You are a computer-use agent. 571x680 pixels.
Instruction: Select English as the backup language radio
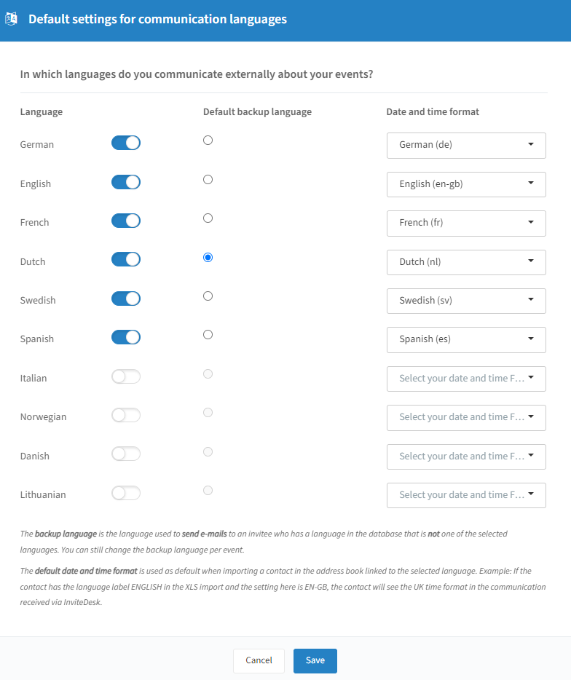pos(208,180)
